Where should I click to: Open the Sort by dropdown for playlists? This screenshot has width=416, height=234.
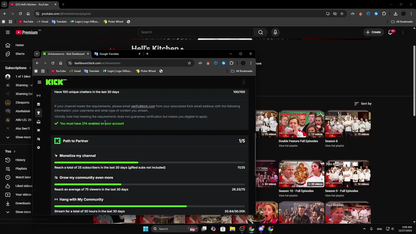[363, 104]
